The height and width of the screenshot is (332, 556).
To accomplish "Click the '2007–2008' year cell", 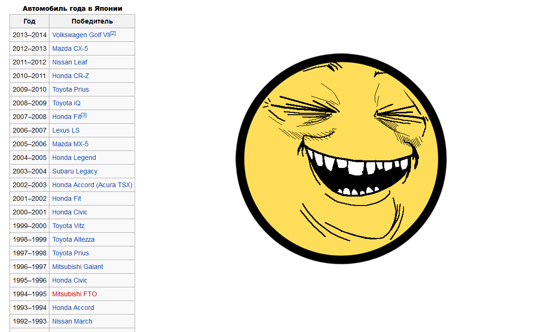I will [30, 117].
